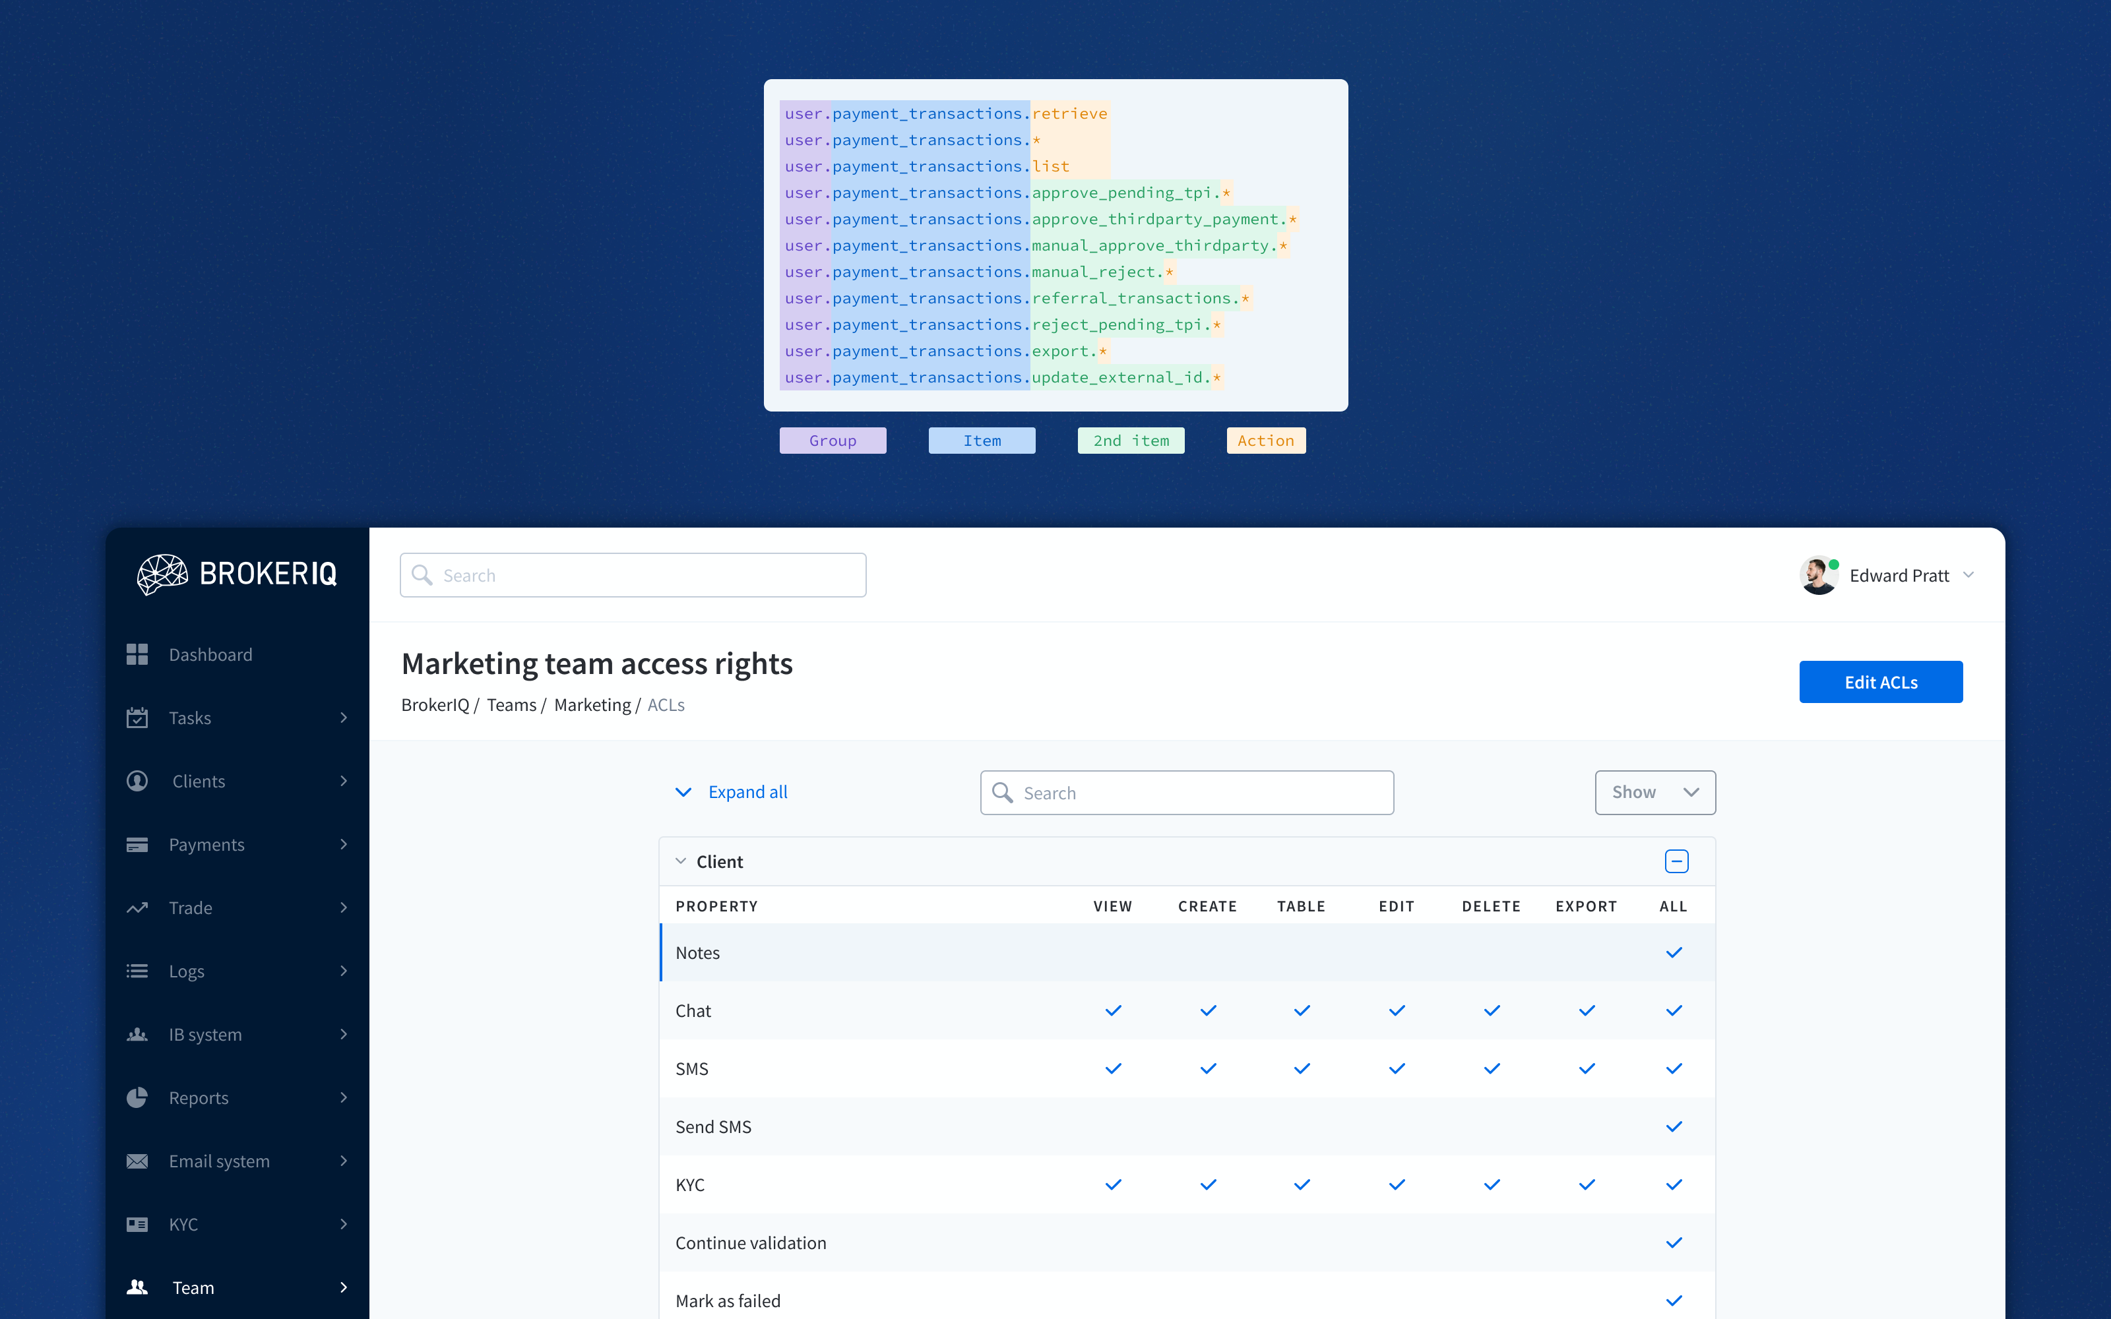
Task: Expand the Trade submenu chevron
Action: 344,907
